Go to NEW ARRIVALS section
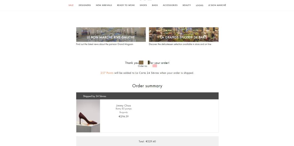The width and height of the screenshot is (294, 146). [x=104, y=5]
